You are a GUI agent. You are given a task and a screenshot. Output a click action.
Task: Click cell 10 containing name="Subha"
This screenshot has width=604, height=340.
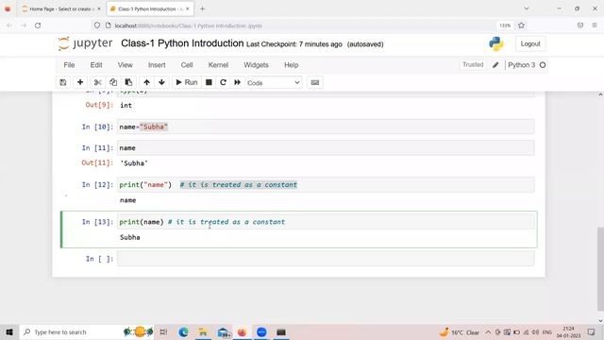tap(326, 127)
